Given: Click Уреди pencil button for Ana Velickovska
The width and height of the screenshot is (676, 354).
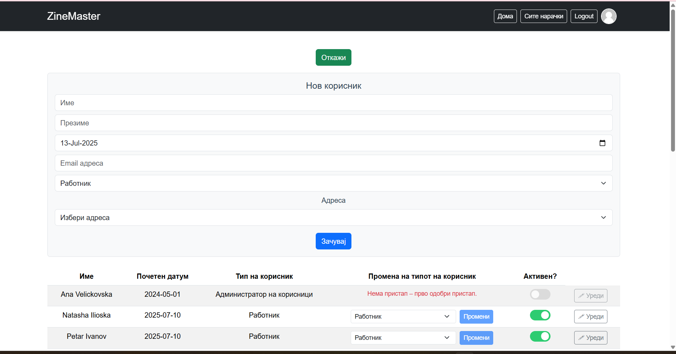Looking at the screenshot, I should point(590,296).
